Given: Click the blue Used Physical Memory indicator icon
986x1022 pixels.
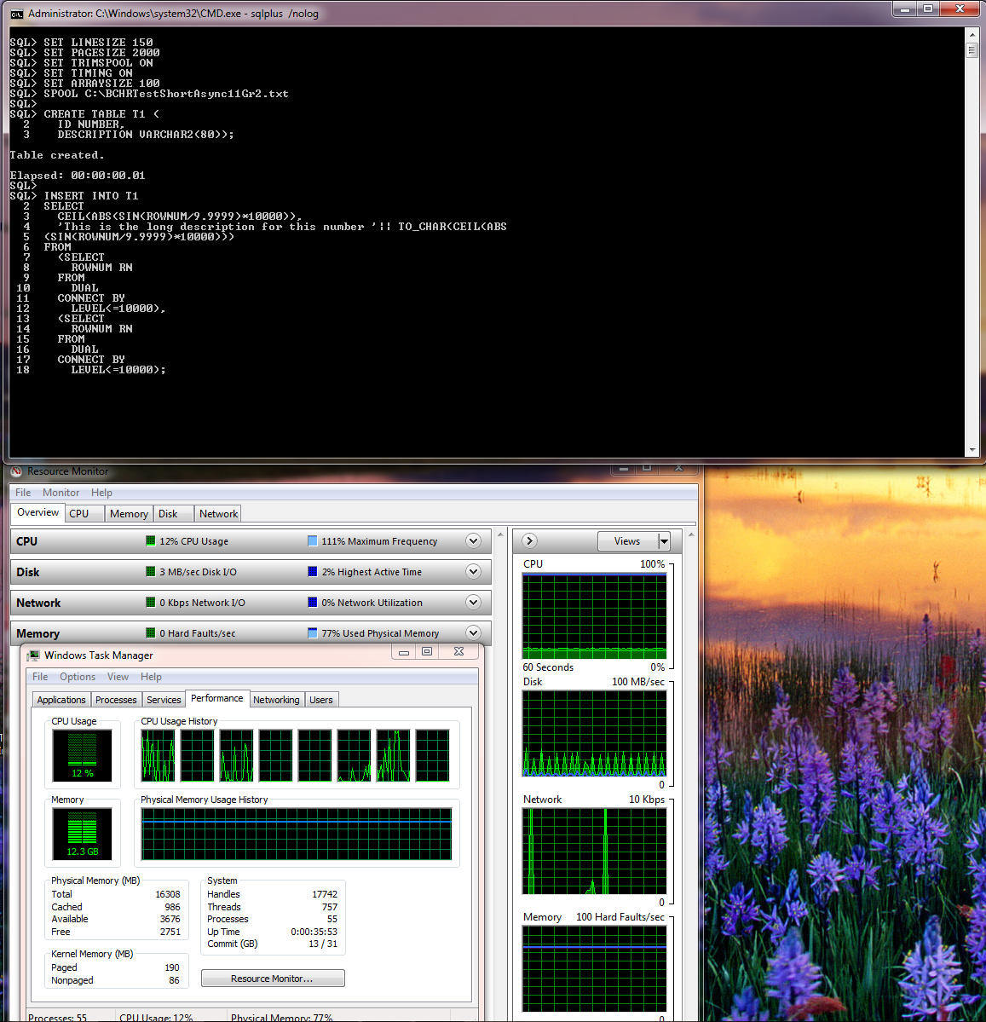Looking at the screenshot, I should point(312,632).
